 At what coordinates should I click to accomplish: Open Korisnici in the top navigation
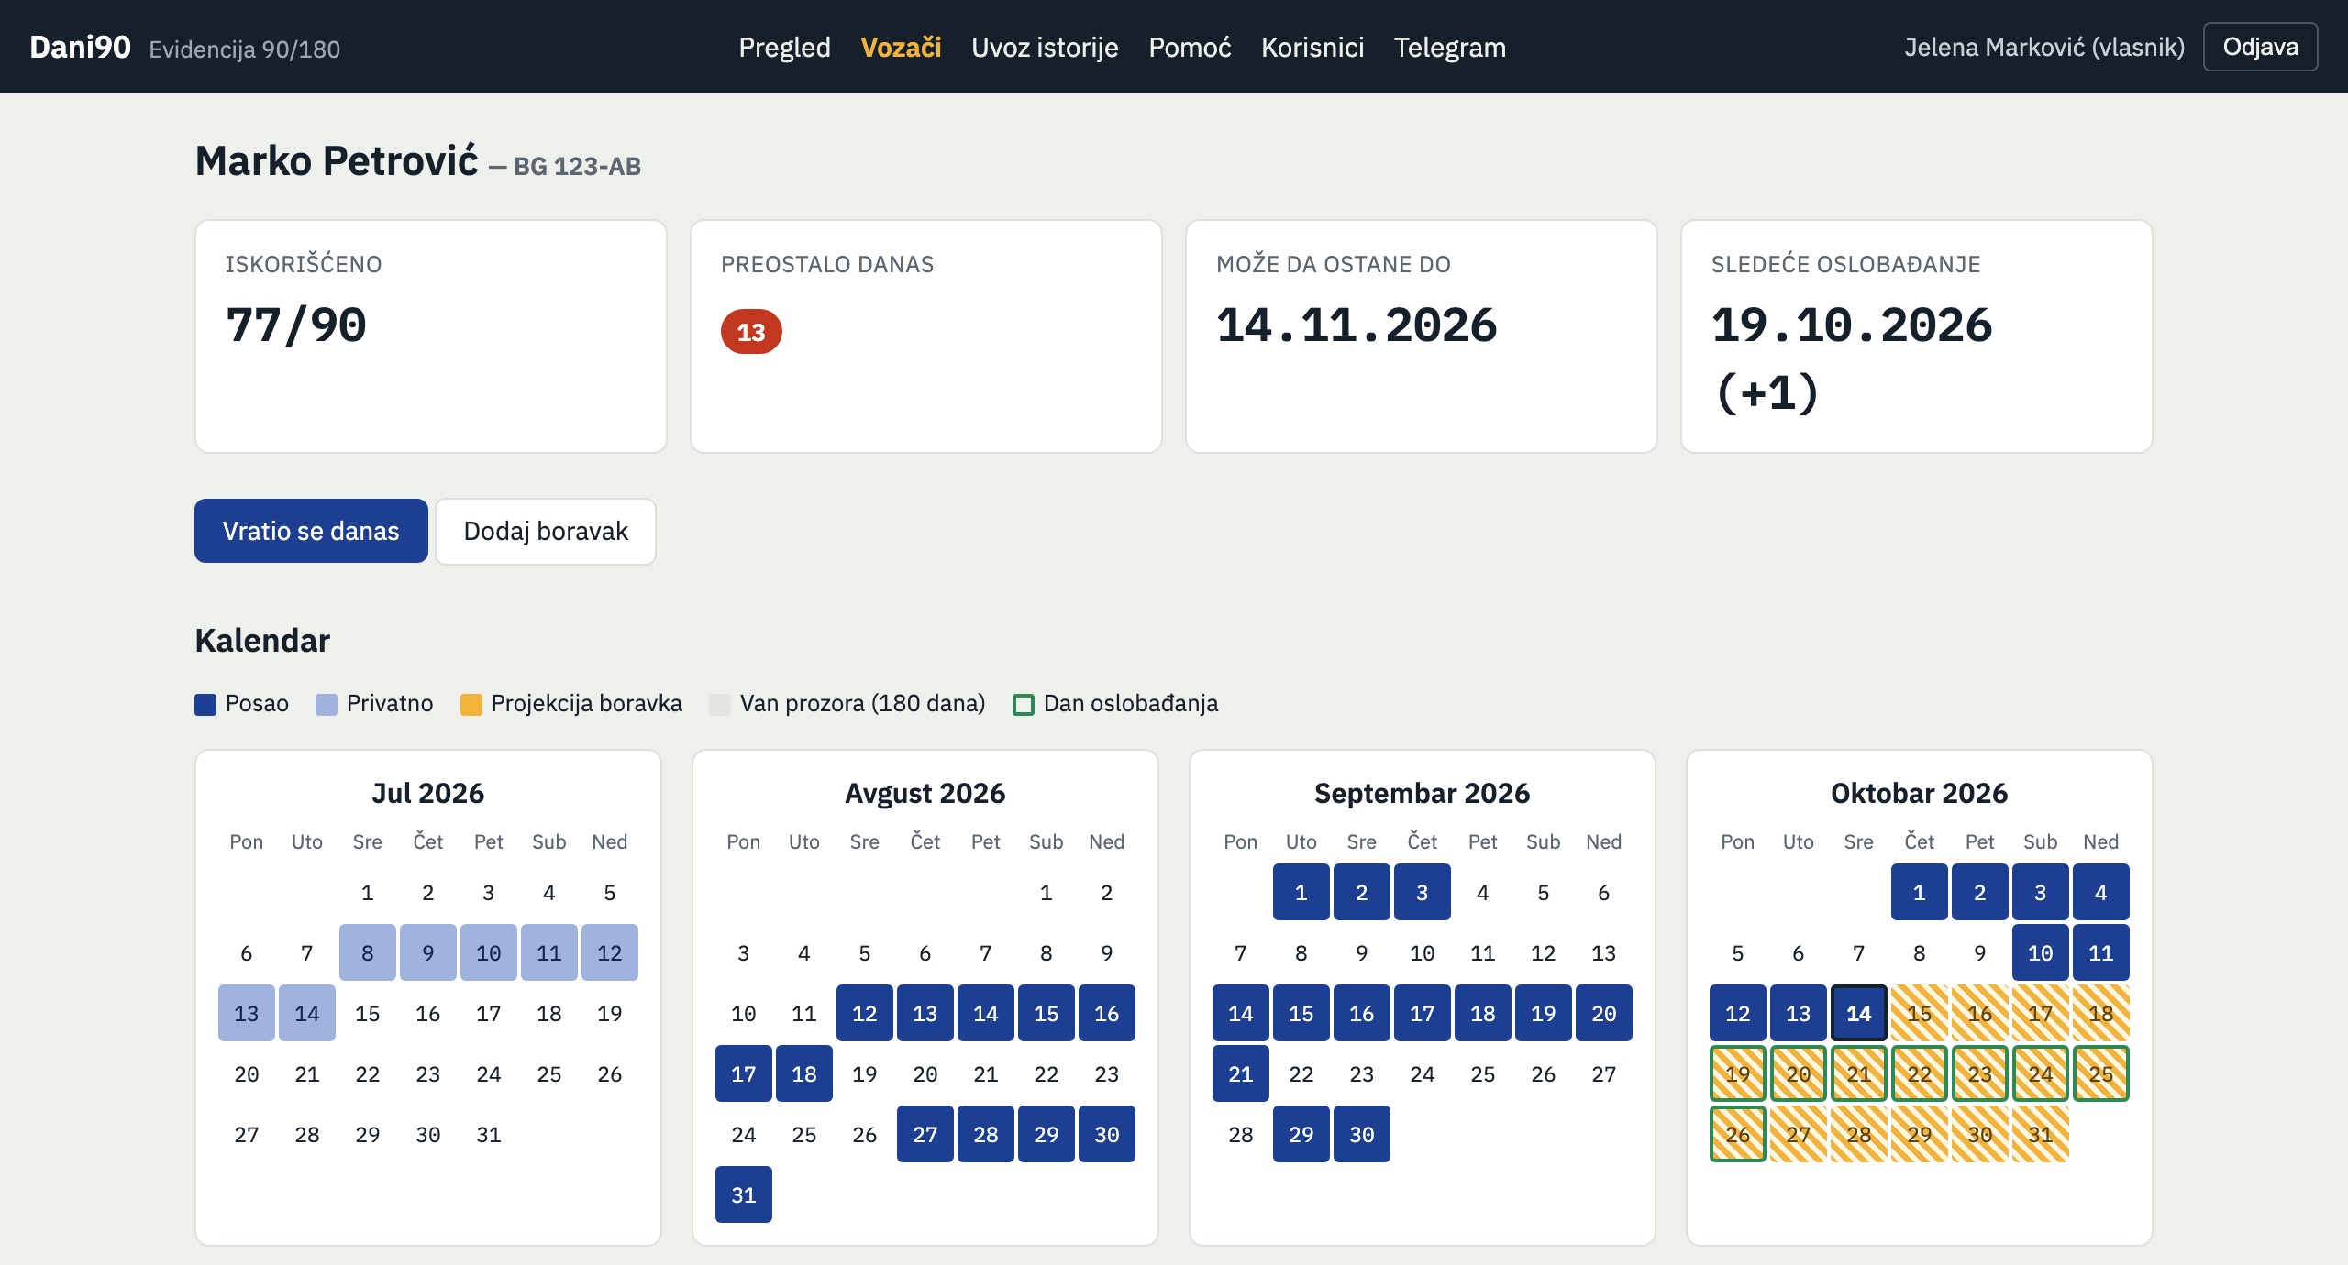pos(1312,47)
